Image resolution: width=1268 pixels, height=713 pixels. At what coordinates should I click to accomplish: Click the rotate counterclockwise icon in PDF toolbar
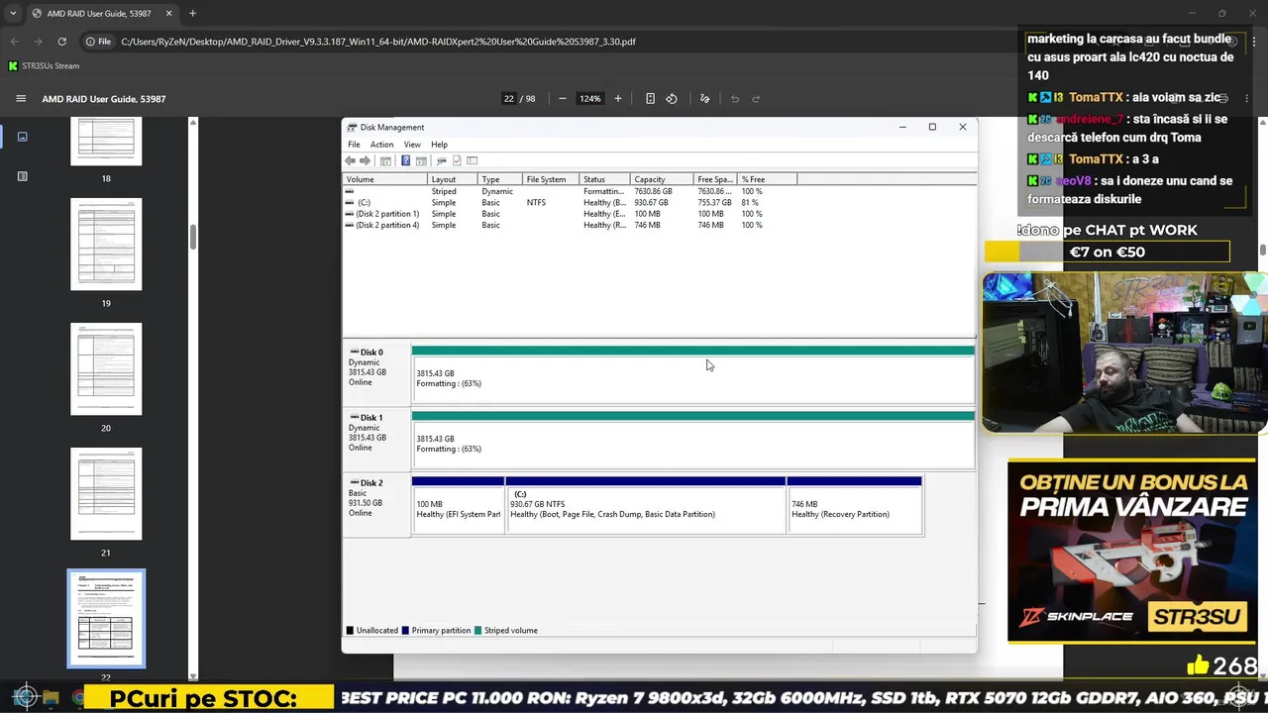(x=672, y=99)
